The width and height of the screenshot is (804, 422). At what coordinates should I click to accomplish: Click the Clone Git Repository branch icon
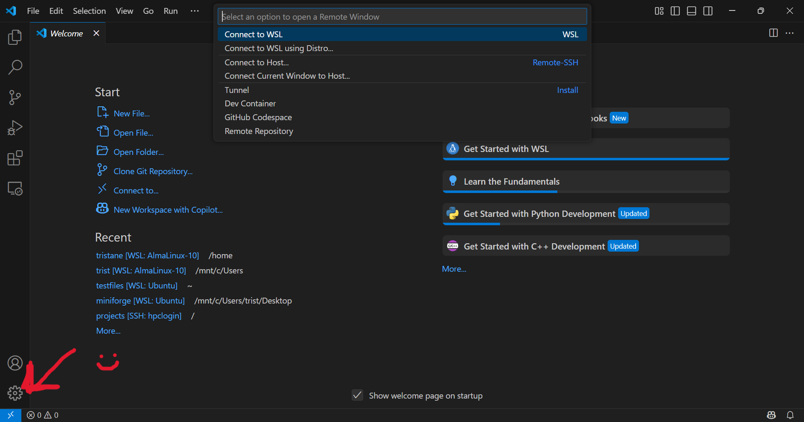[102, 170]
